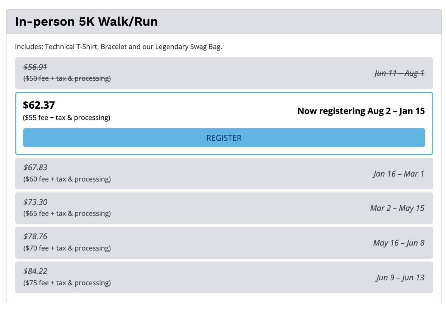The height and width of the screenshot is (309, 446).
Task: Click the Mar 2 – May 15 date range
Action: 397,208
